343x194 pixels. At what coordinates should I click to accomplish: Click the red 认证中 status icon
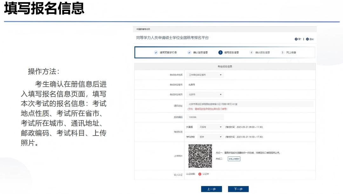coord(200,174)
